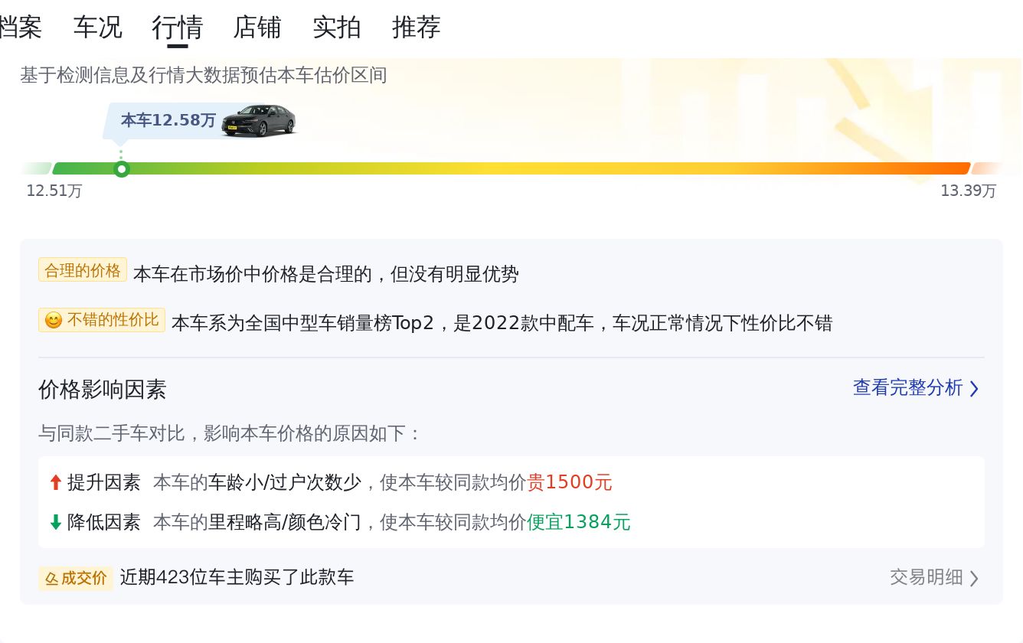Screen dimensions: 1023x643
Task: Switch to the 车况 tab
Action: [x=97, y=28]
